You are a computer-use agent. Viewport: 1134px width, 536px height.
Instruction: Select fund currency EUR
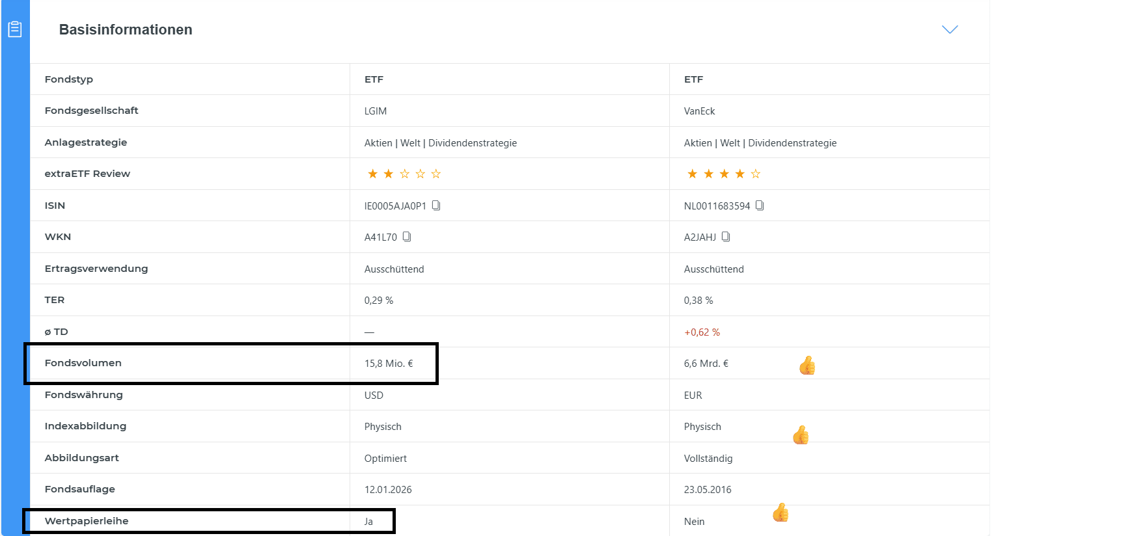click(693, 395)
